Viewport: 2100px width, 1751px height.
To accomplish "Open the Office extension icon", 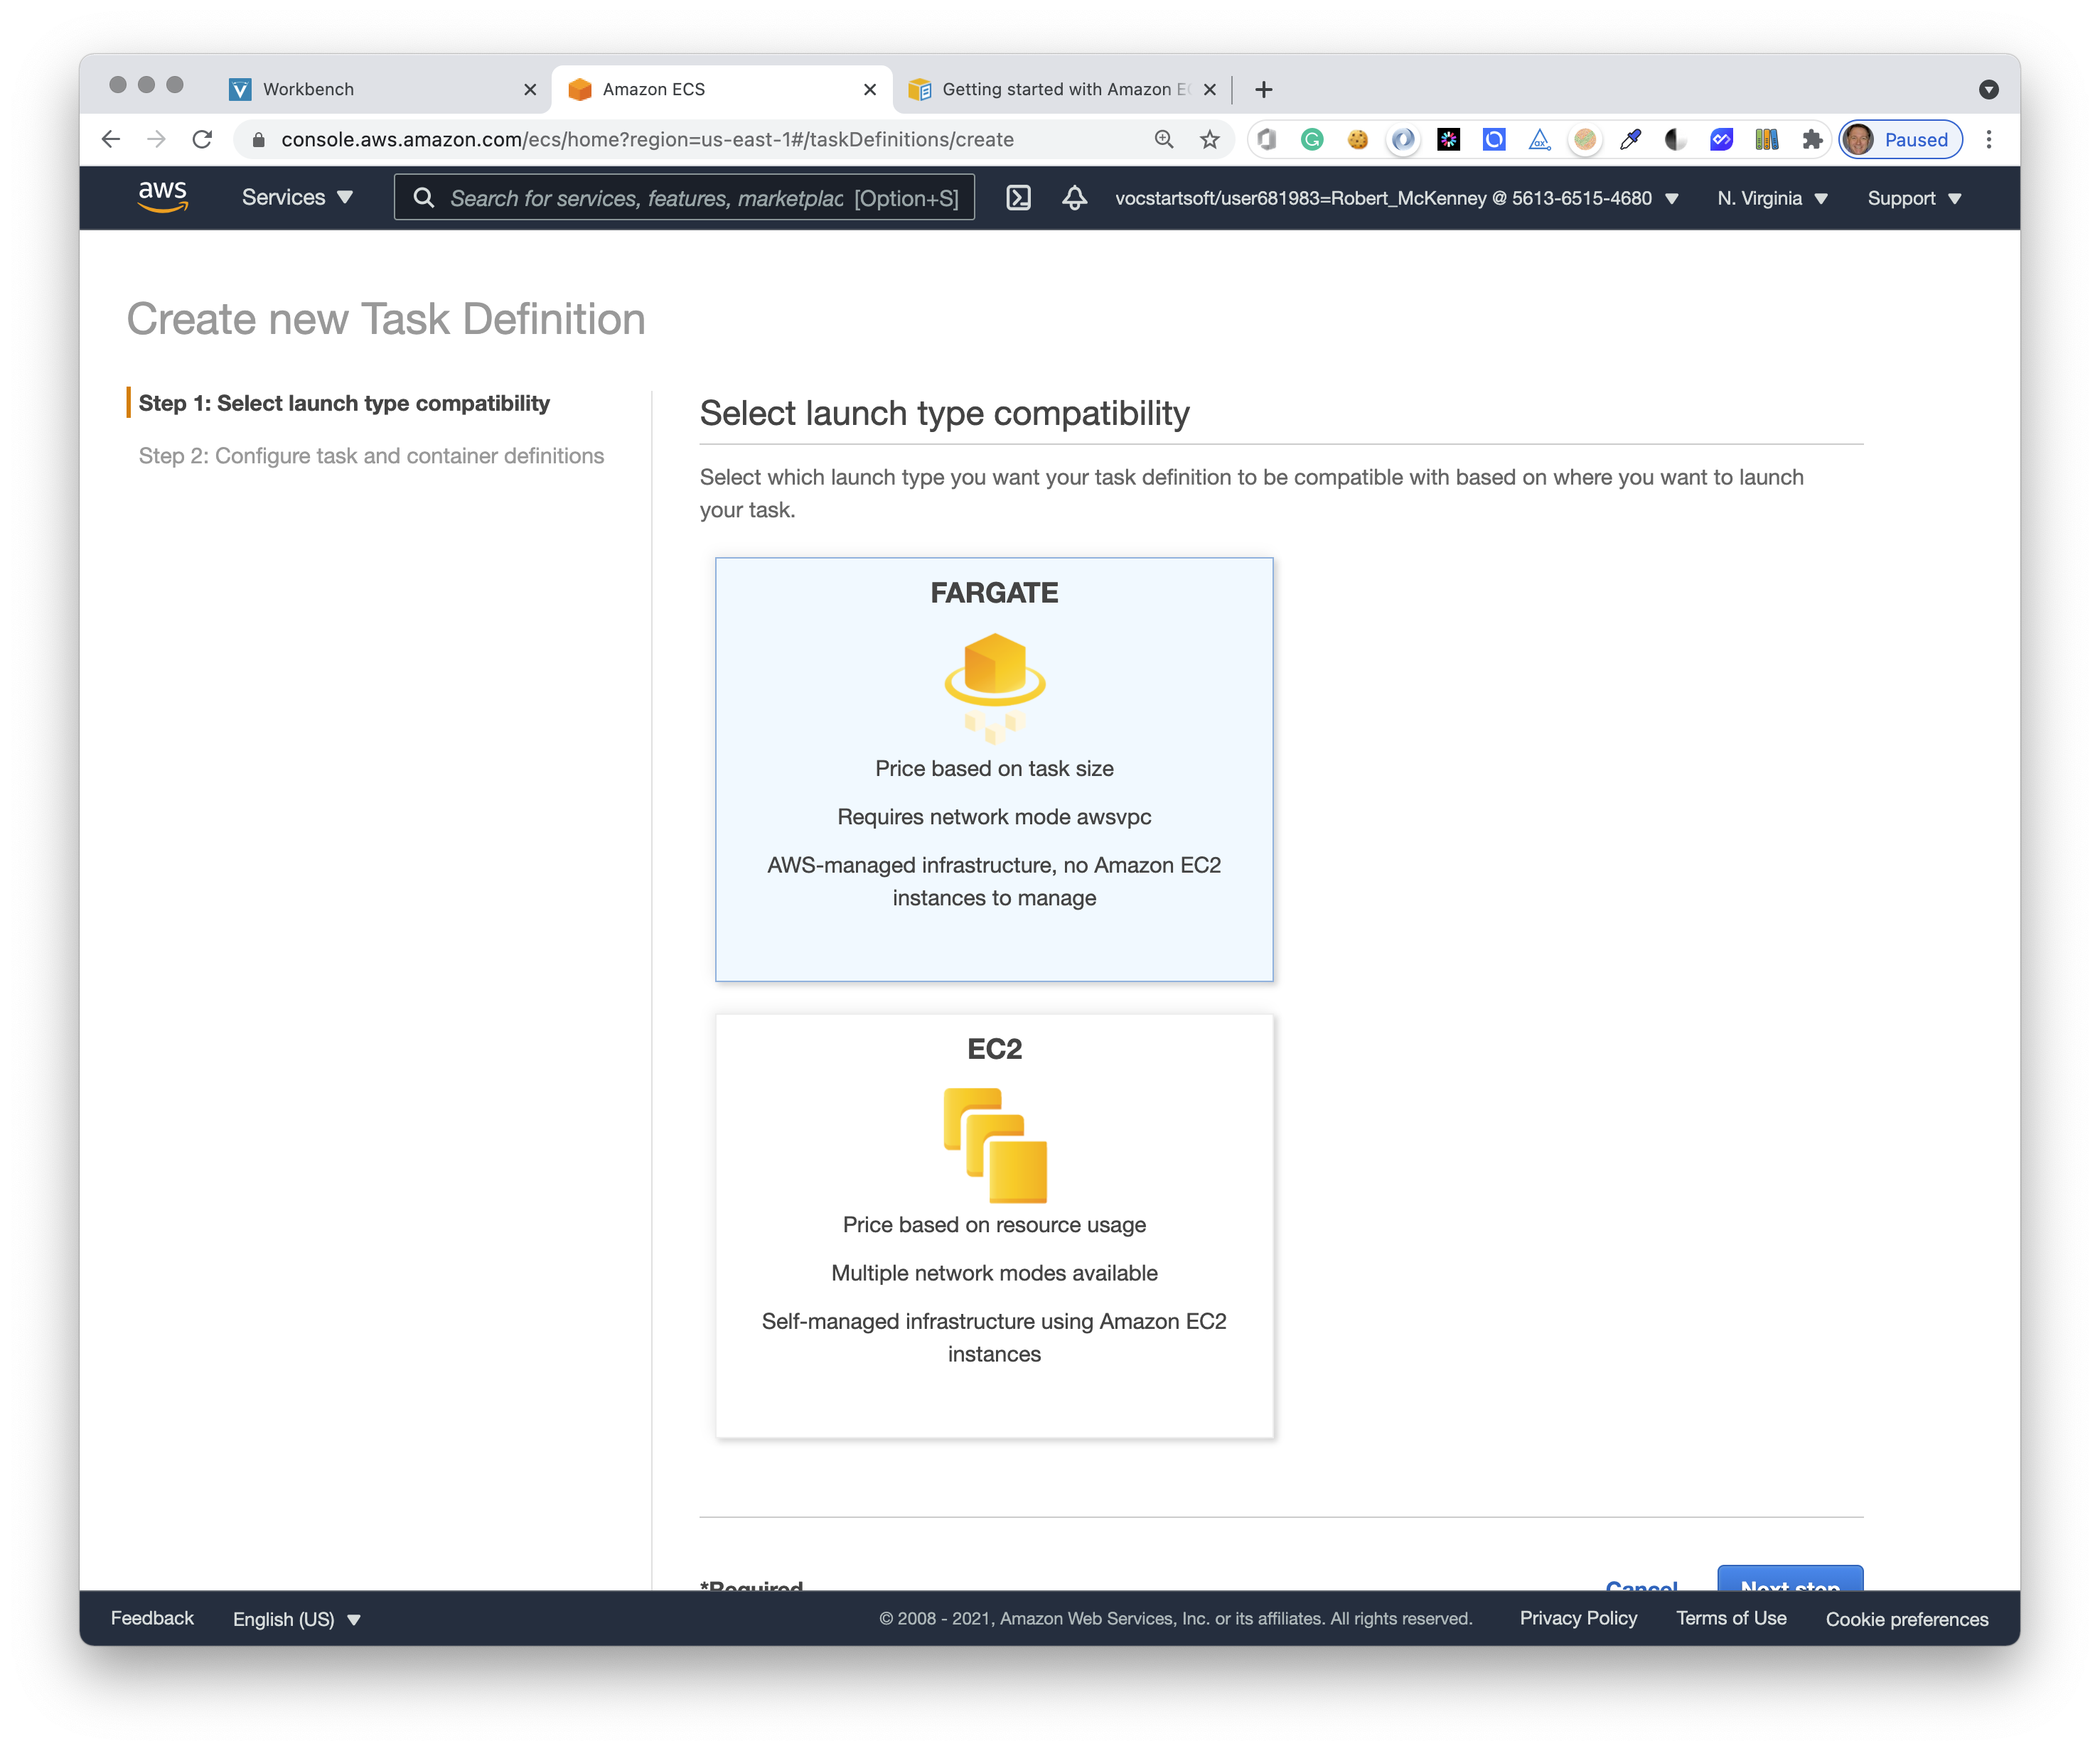I will pos(1266,139).
